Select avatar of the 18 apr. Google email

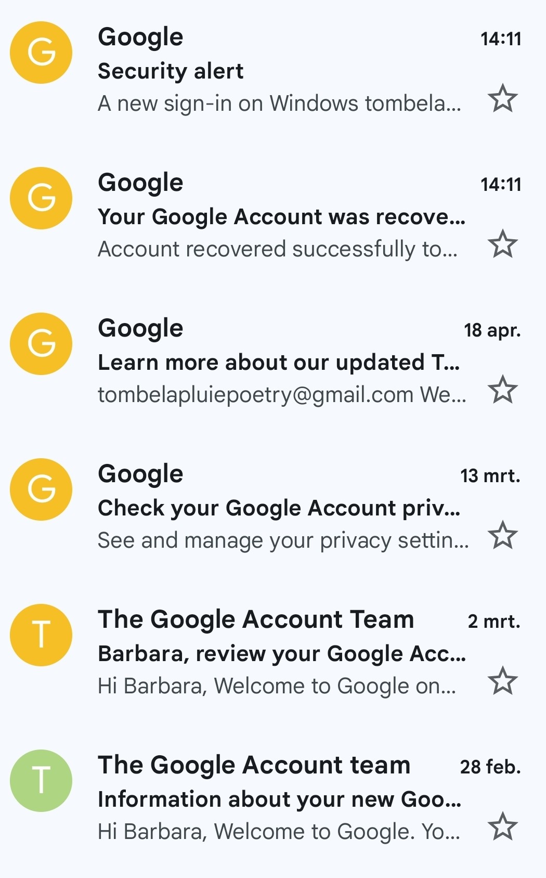coord(41,344)
